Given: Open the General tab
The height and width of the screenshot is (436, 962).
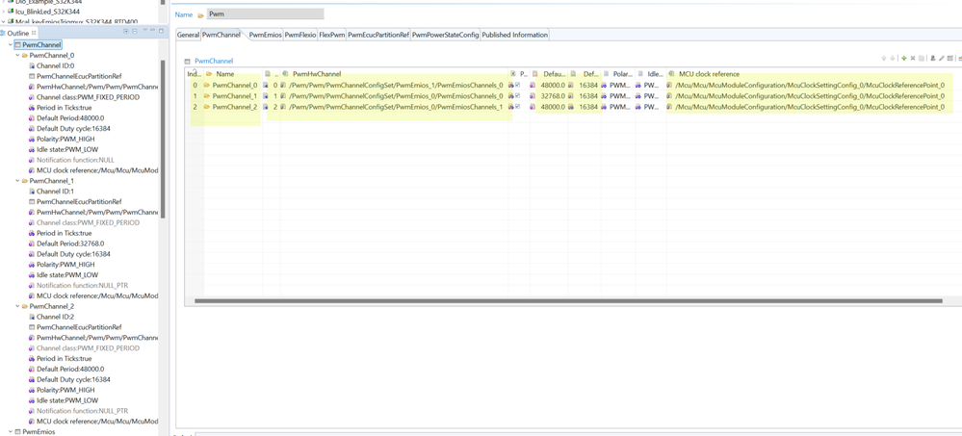Looking at the screenshot, I should 188,35.
